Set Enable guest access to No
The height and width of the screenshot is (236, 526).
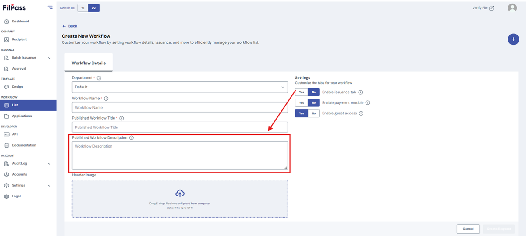pyautogui.click(x=313, y=113)
